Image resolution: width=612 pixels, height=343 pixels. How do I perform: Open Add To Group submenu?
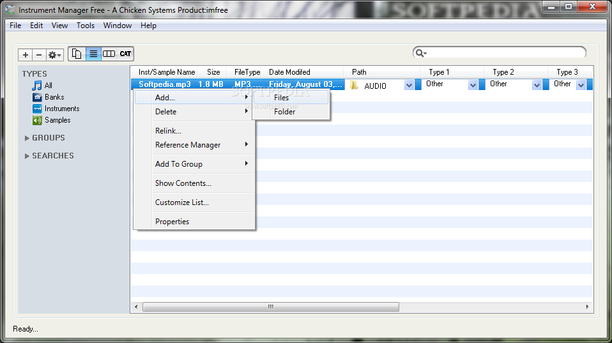(194, 164)
